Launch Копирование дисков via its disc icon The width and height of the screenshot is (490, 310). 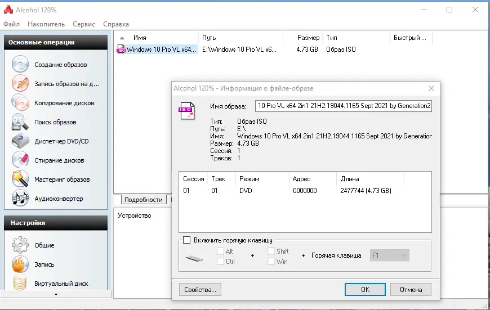20,102
